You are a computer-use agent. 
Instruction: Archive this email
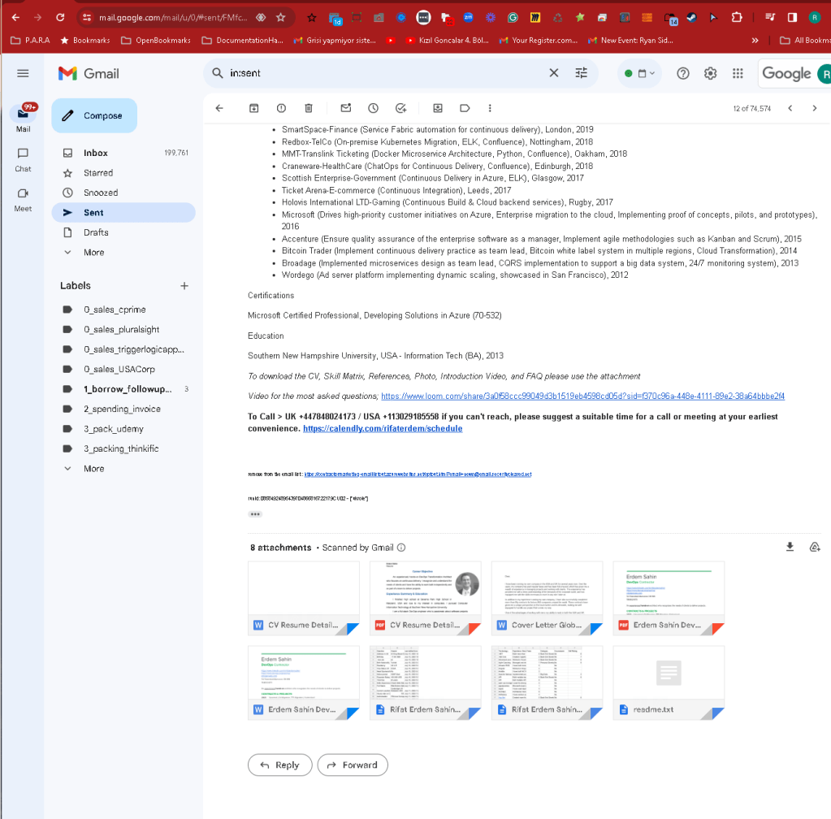(254, 108)
